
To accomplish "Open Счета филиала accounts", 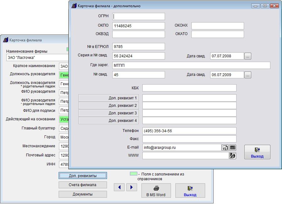I will click(82, 185).
